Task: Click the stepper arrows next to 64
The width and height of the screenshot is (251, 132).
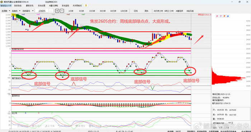Action: [232, 123]
